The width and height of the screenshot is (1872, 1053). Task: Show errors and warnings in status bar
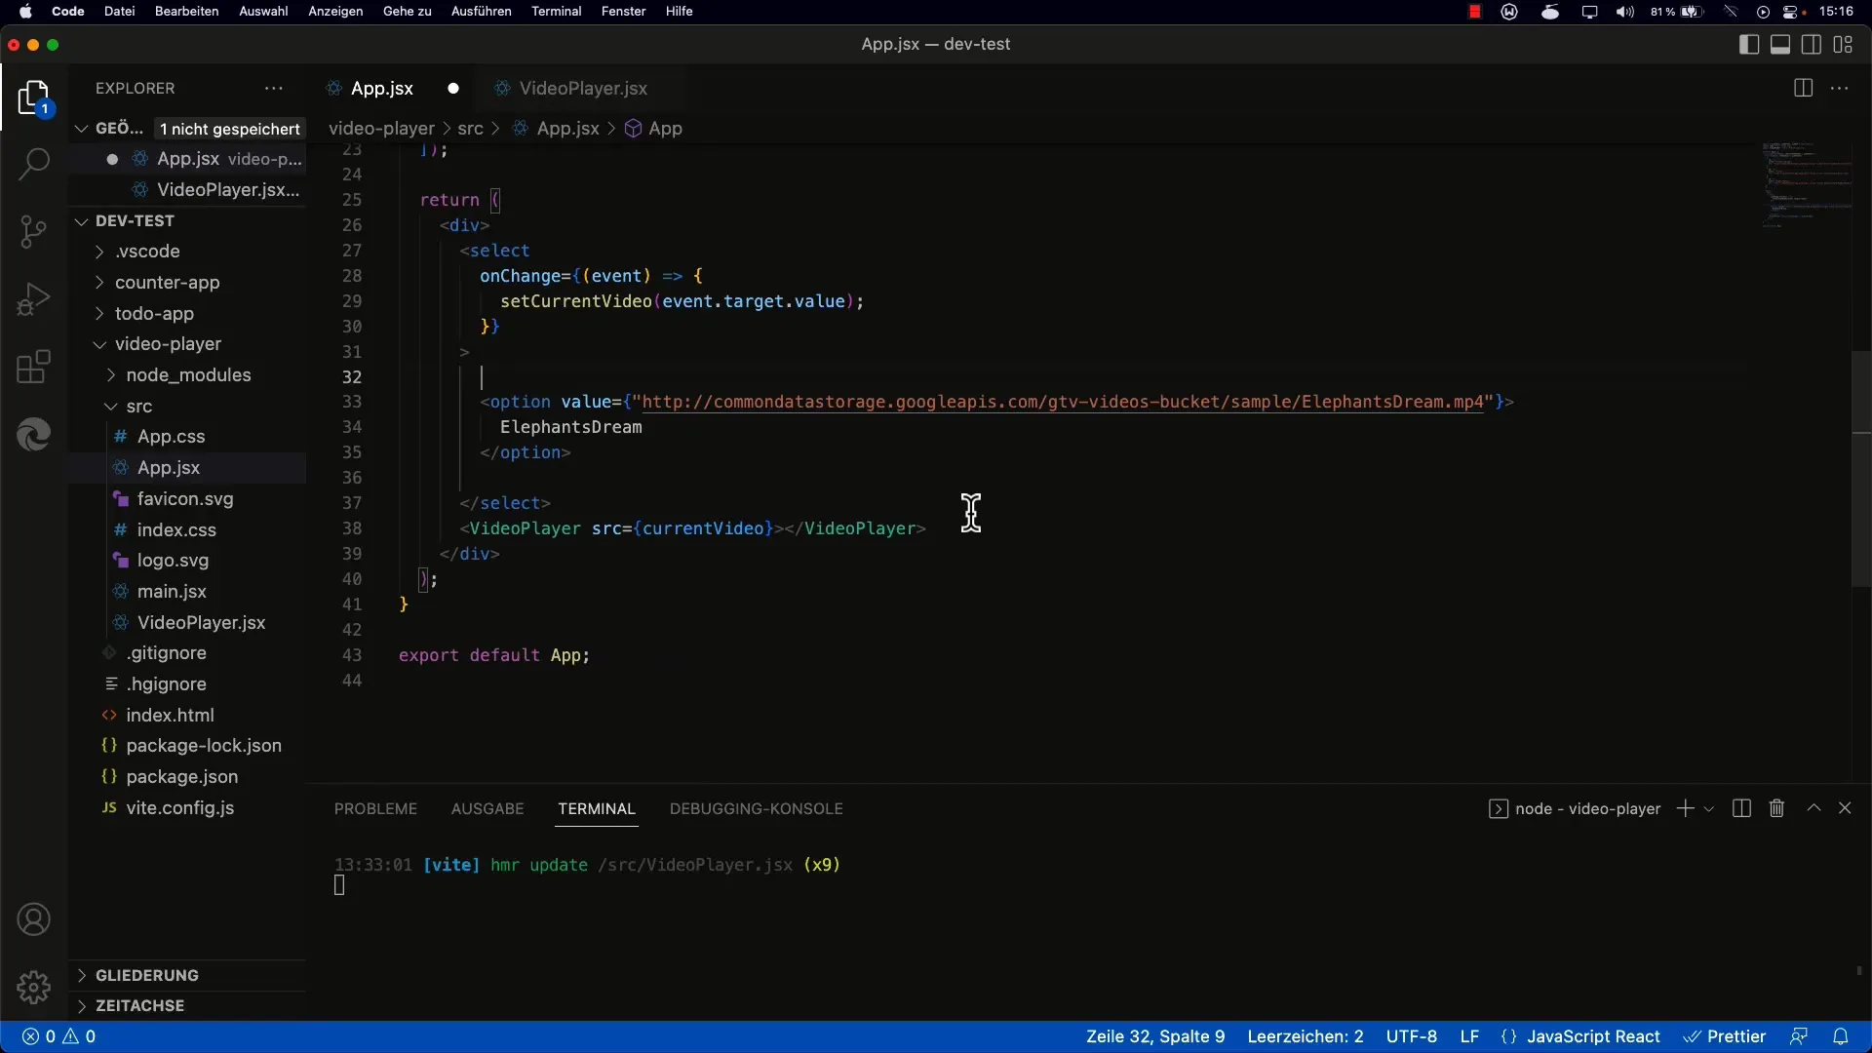pos(59,1036)
